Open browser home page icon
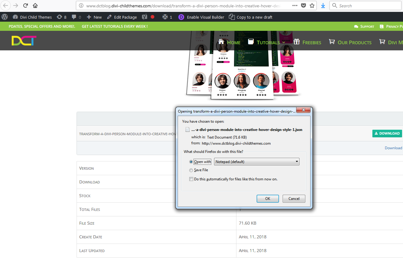Screen dimensions: 403x264 (35, 5)
